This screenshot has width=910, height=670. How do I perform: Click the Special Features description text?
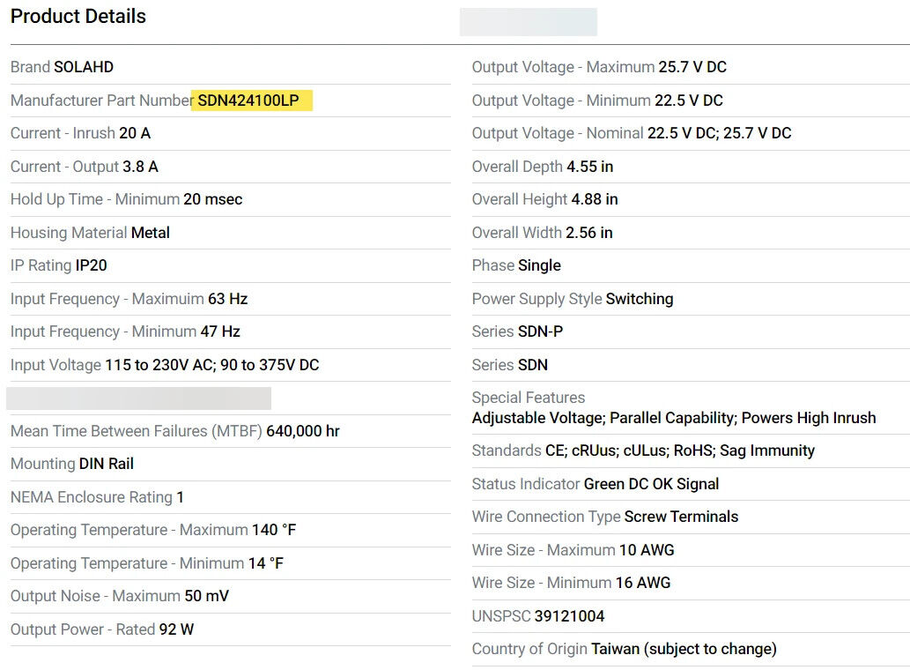674,418
